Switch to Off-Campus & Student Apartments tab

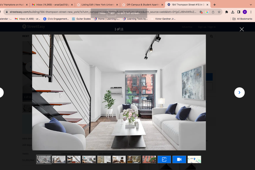143,5
